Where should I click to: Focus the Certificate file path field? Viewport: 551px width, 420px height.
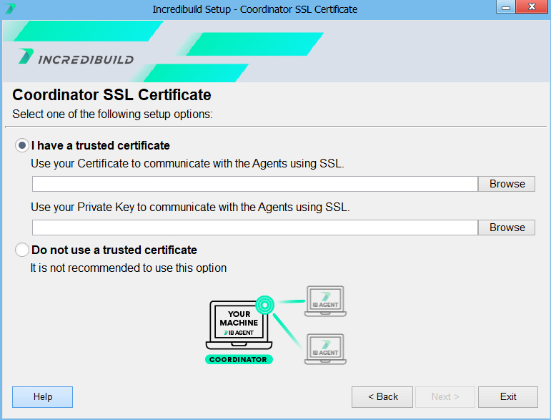[x=254, y=184]
